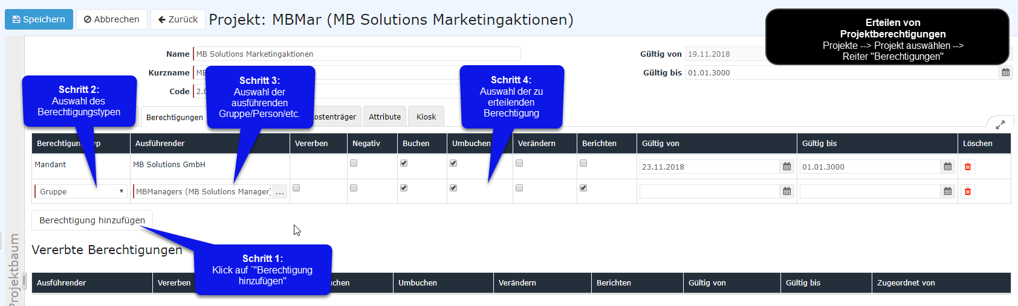Open the MBManagers selector ellipsis button
This screenshot has height=306, width=1018.
279,192
